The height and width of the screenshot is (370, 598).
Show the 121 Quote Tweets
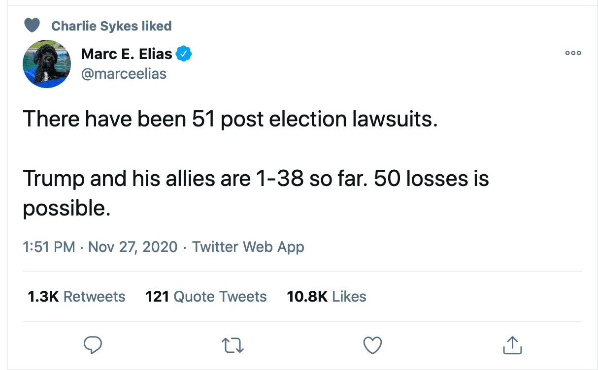click(206, 297)
